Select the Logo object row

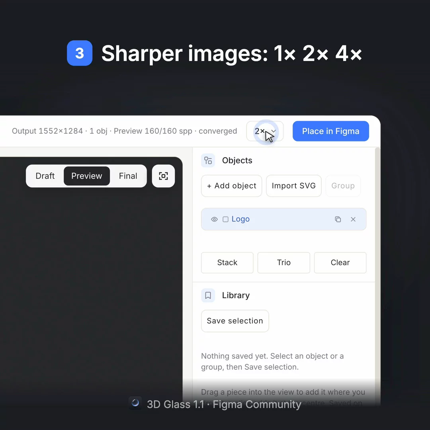(x=283, y=219)
